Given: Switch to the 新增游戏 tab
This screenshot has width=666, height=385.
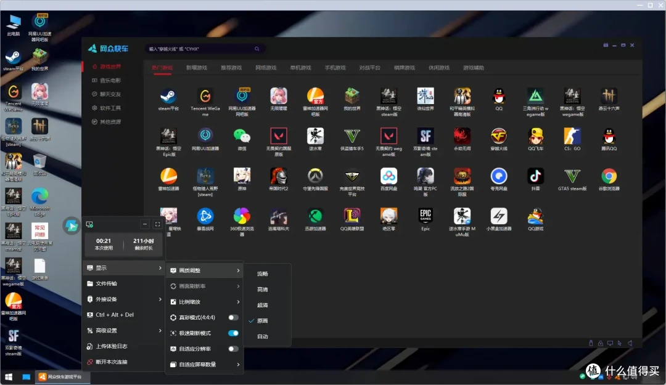Looking at the screenshot, I should point(197,68).
